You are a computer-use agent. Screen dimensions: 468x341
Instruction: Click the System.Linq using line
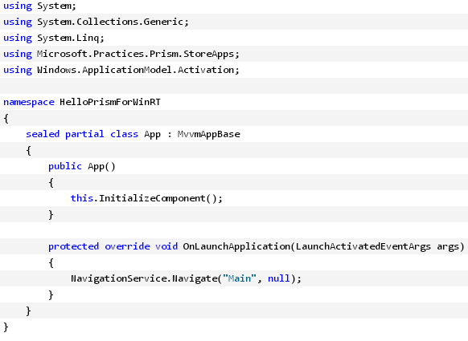click(54, 39)
